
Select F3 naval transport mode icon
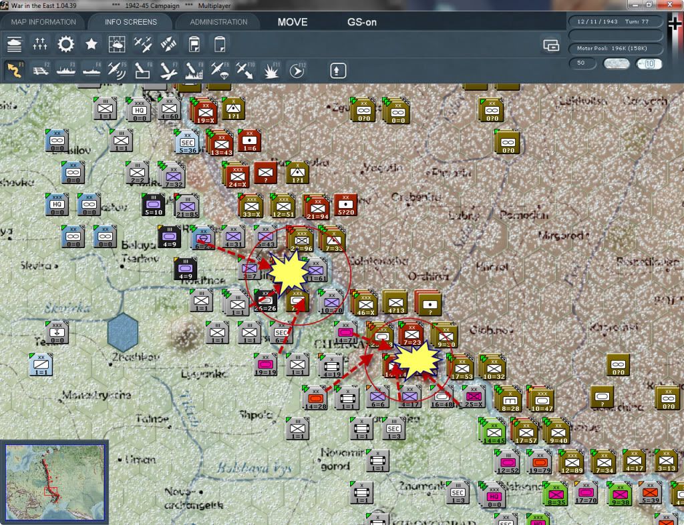click(x=66, y=71)
